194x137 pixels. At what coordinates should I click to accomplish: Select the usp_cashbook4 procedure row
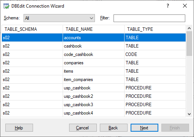click(94, 113)
